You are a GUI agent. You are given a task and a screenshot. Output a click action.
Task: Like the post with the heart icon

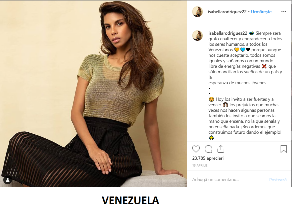(x=196, y=149)
